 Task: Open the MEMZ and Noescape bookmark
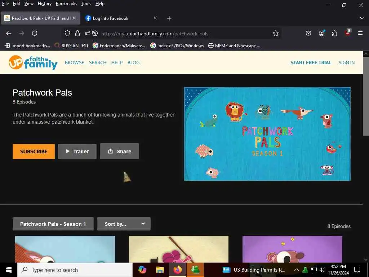click(x=234, y=46)
